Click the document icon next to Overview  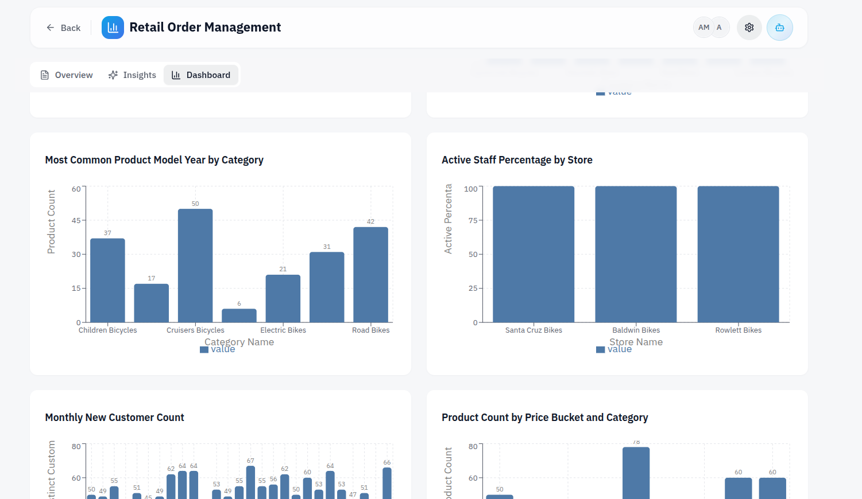point(45,75)
